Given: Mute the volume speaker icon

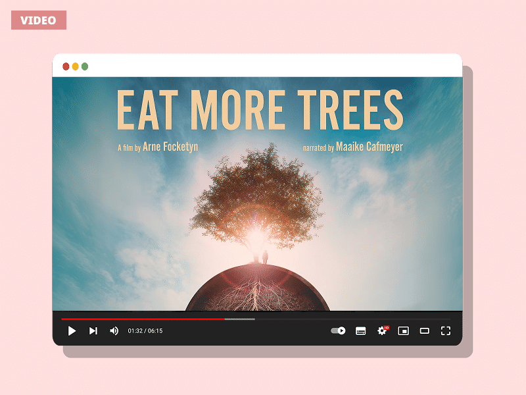Looking at the screenshot, I should [x=114, y=331].
